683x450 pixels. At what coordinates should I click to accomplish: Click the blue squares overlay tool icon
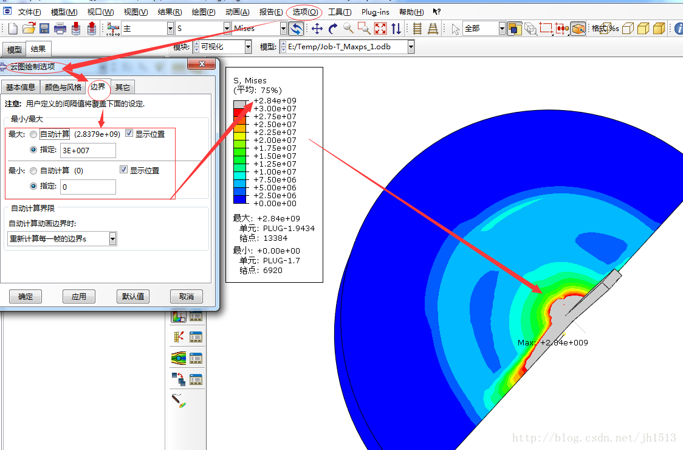coord(179,379)
